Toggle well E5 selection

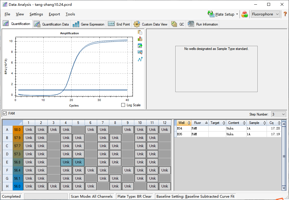(x=78, y=162)
